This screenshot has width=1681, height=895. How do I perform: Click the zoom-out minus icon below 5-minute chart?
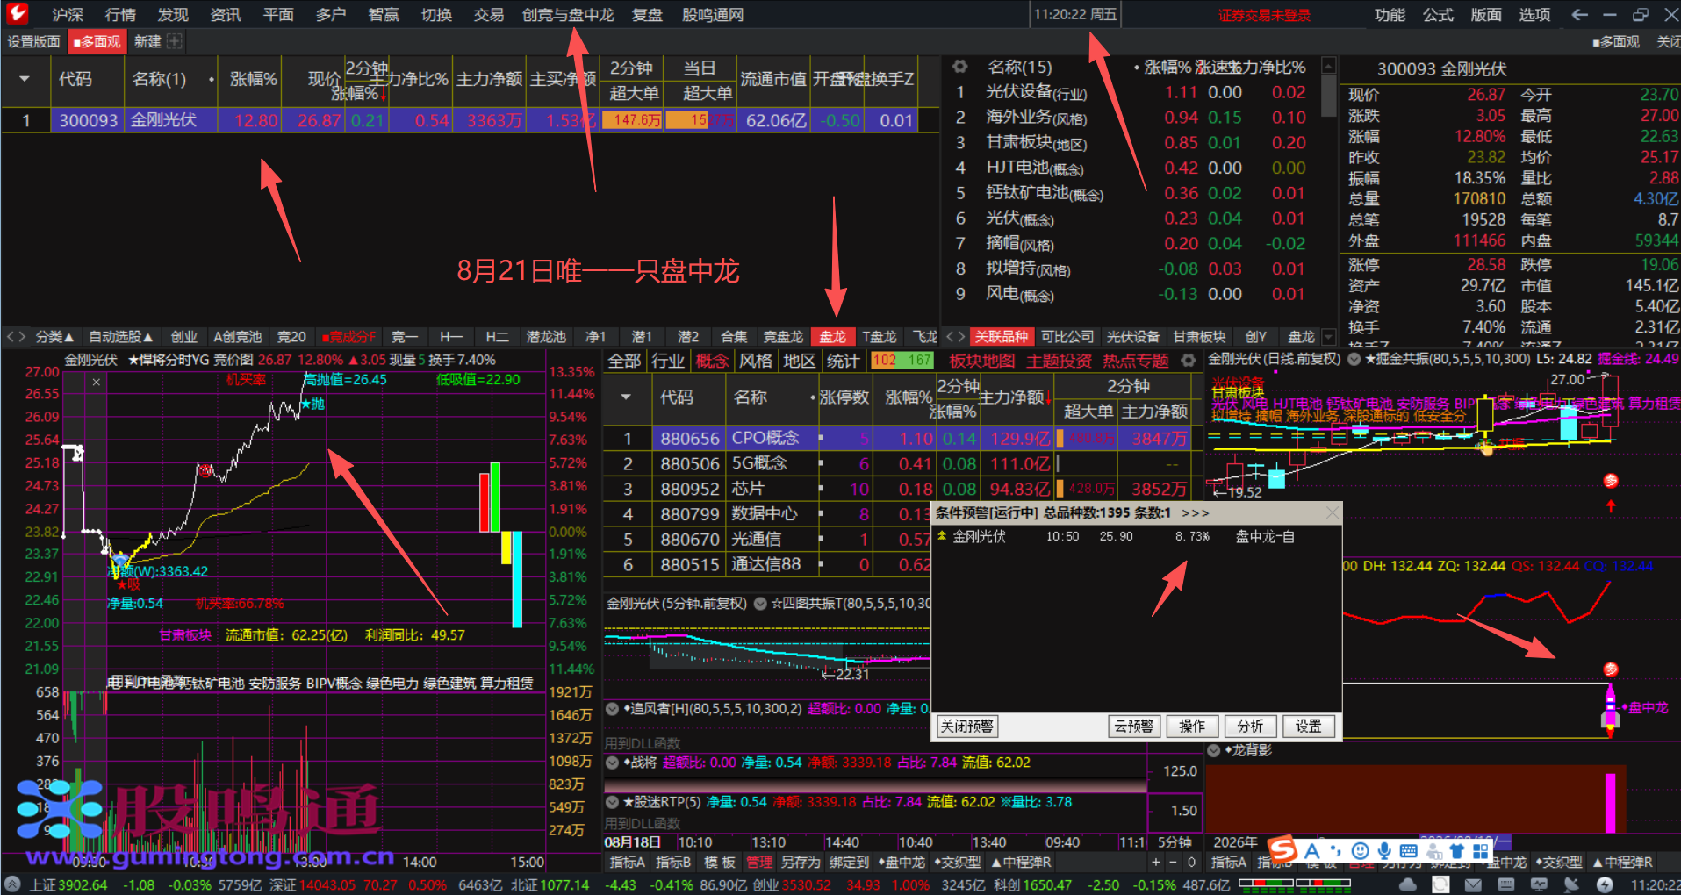click(x=1173, y=863)
